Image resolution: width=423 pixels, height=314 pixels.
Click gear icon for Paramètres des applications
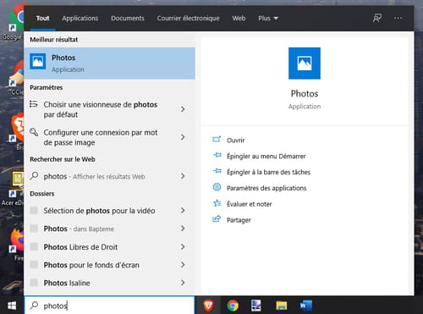217,187
